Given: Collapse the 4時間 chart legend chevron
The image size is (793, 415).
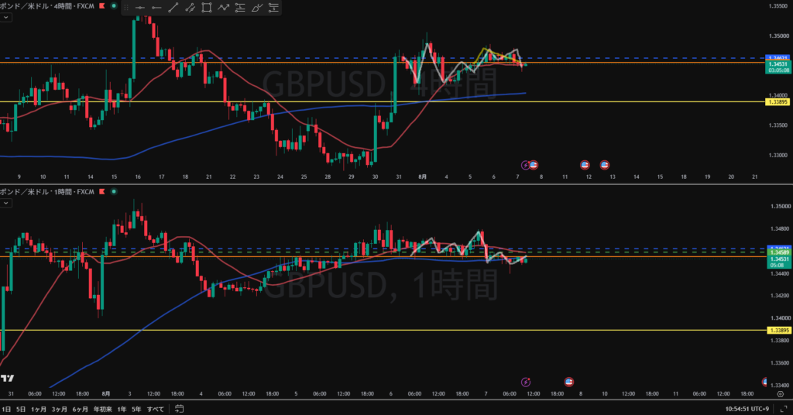Looking at the screenshot, I should pos(5,17).
